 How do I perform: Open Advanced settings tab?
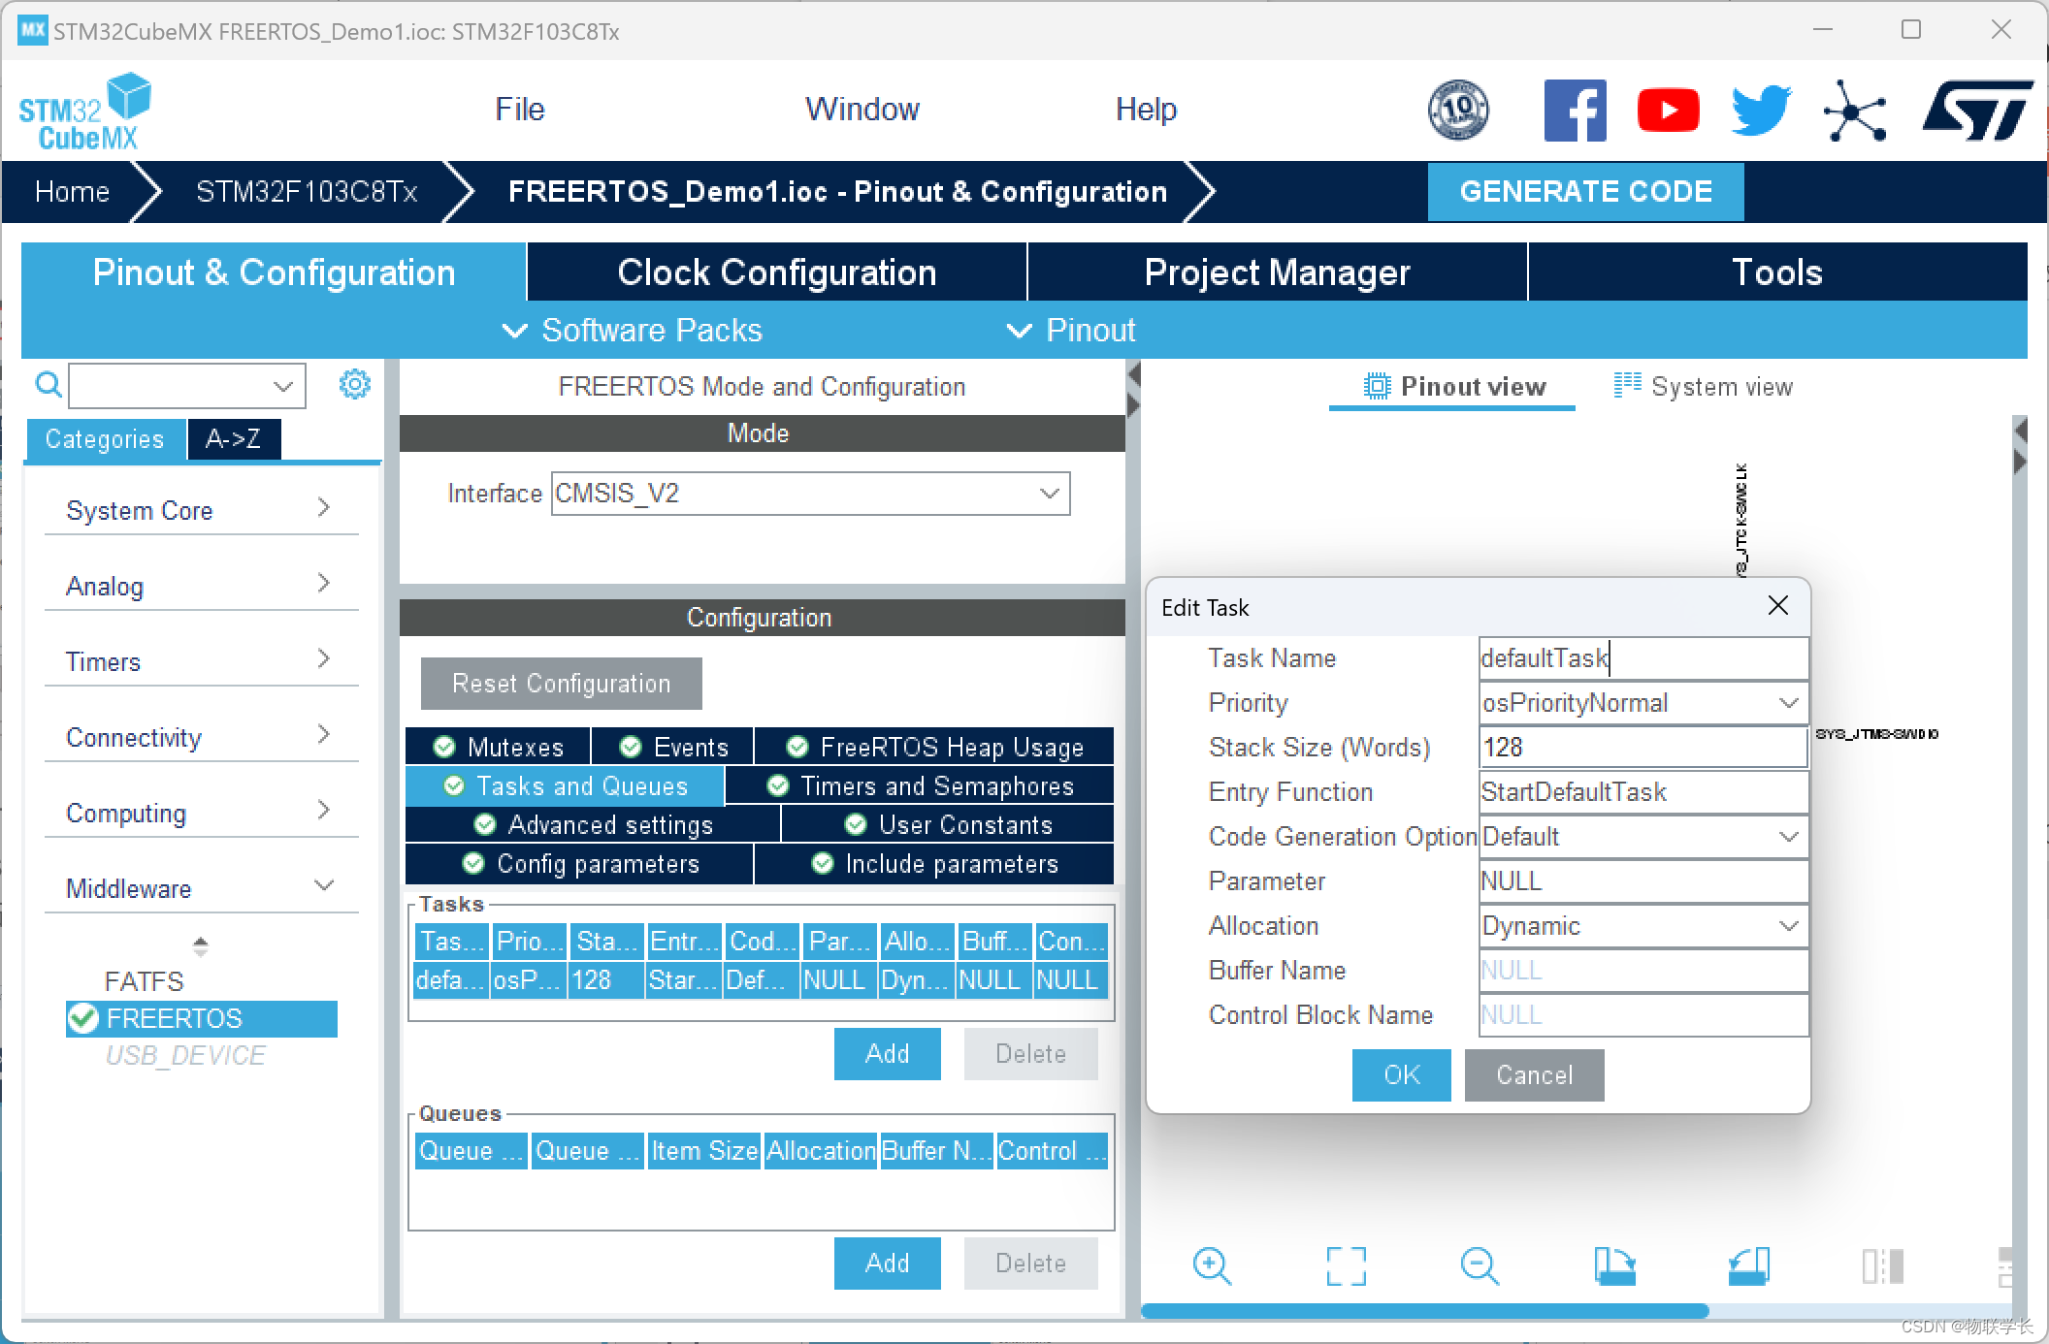click(593, 824)
